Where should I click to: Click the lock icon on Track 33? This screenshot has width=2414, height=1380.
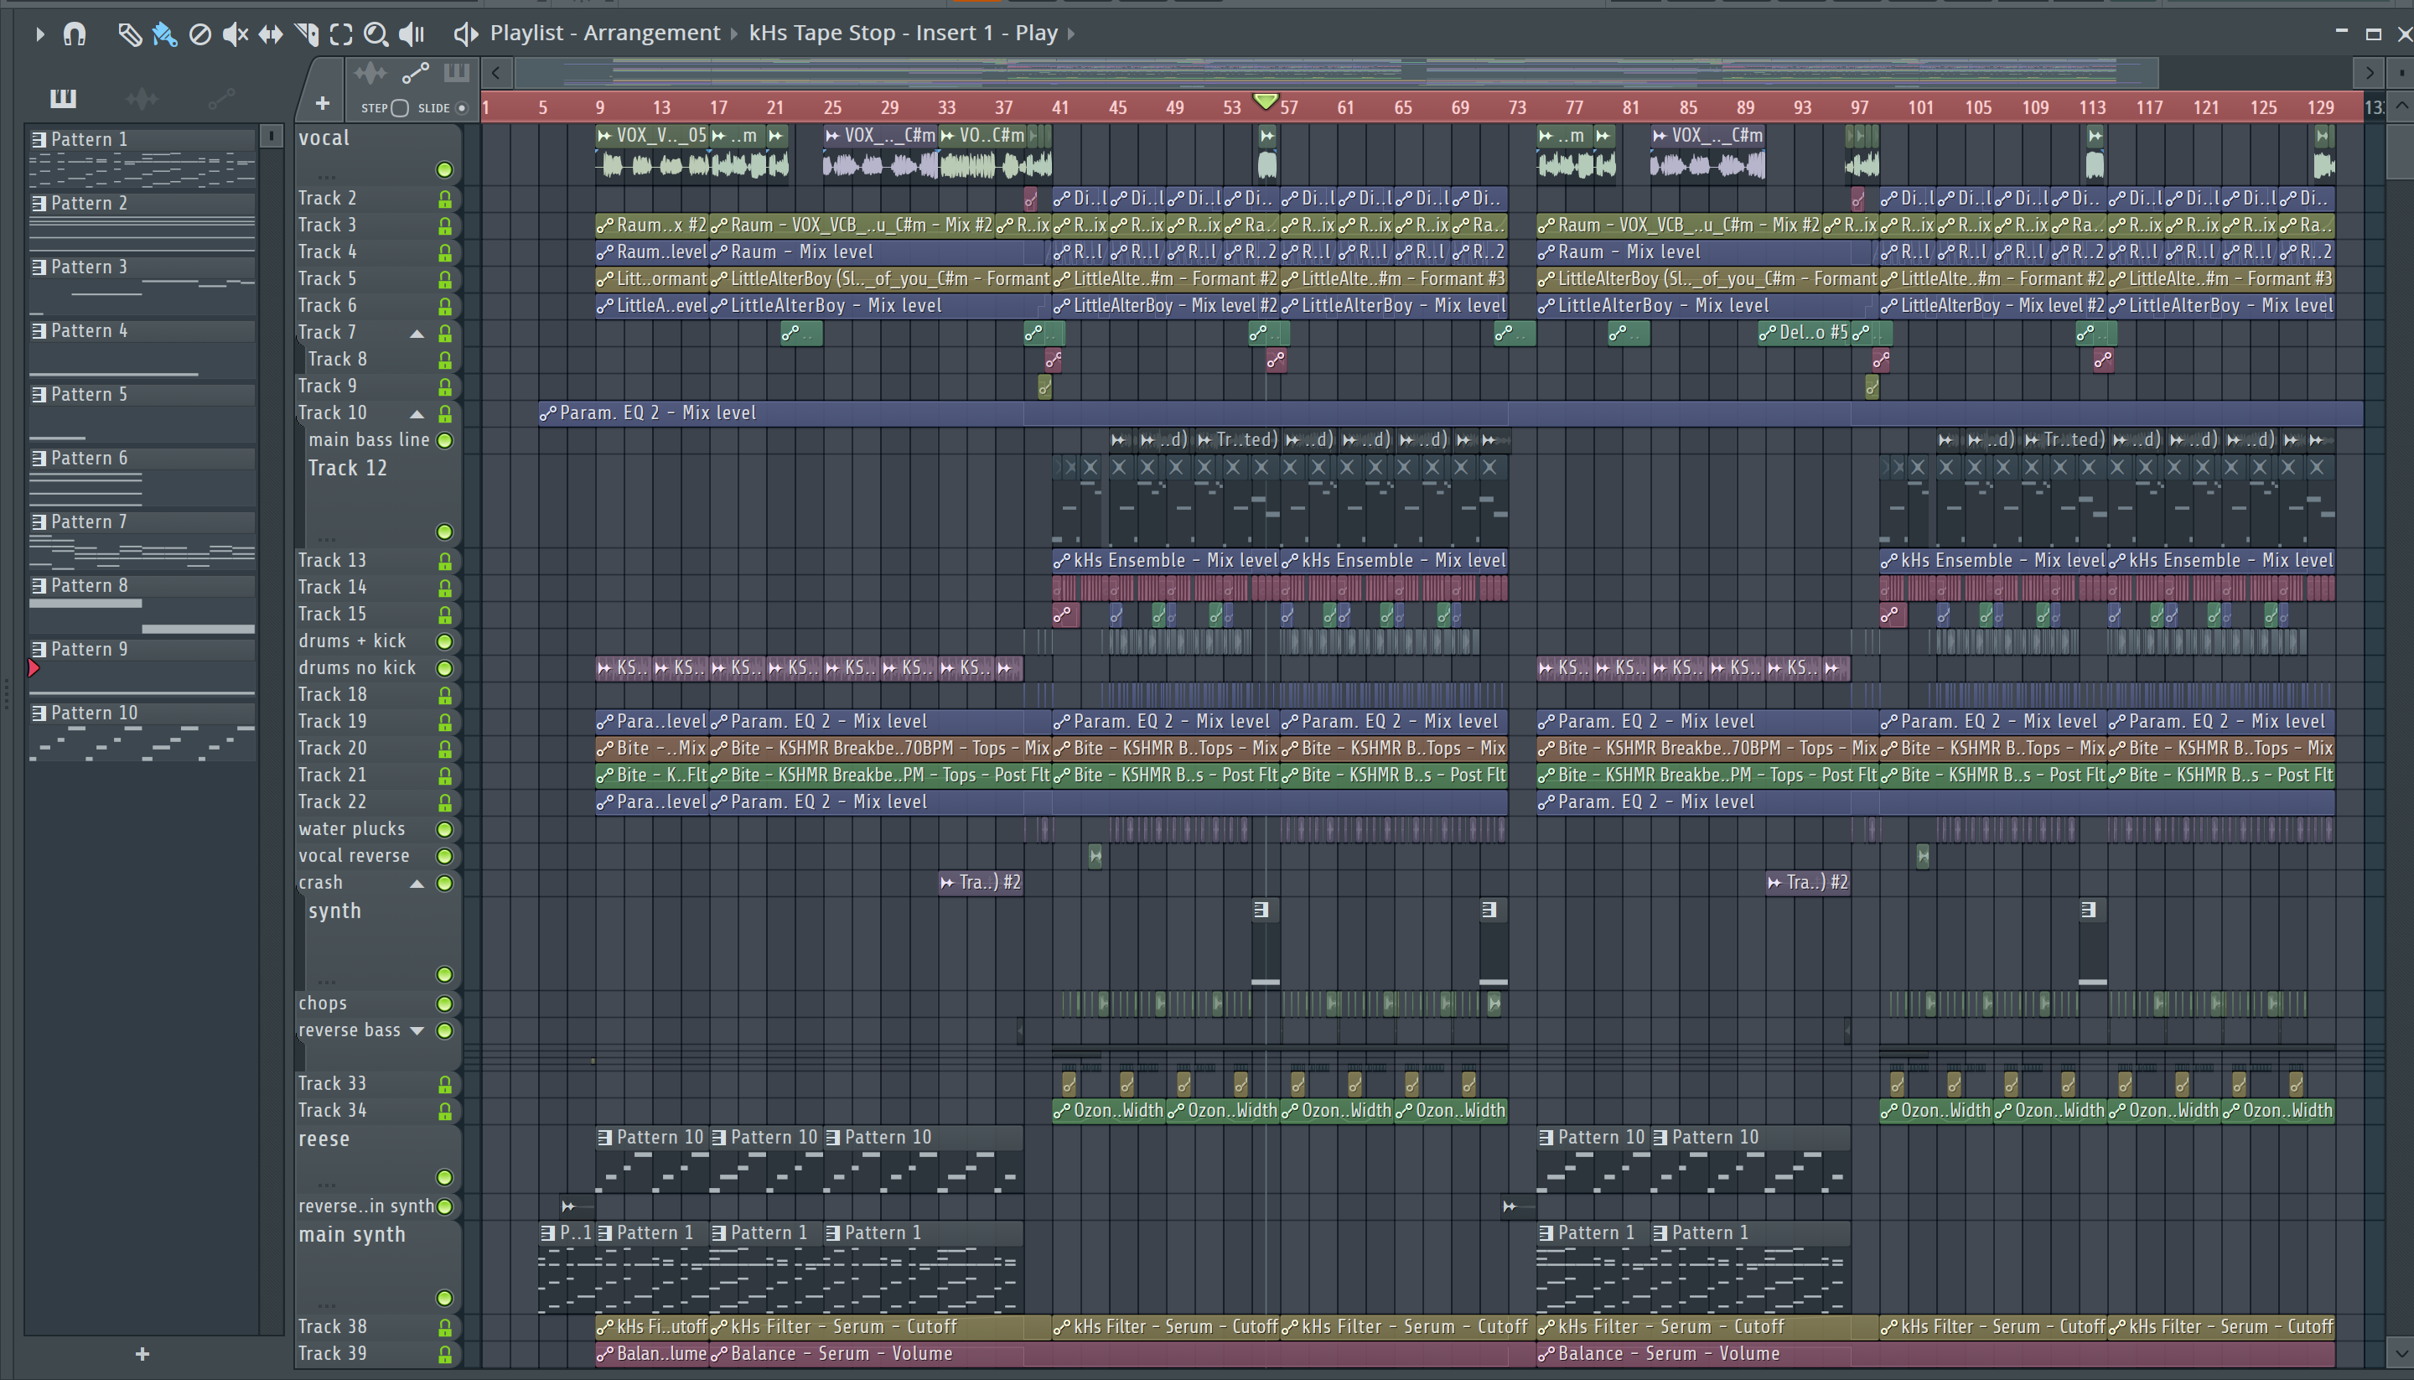click(443, 1084)
